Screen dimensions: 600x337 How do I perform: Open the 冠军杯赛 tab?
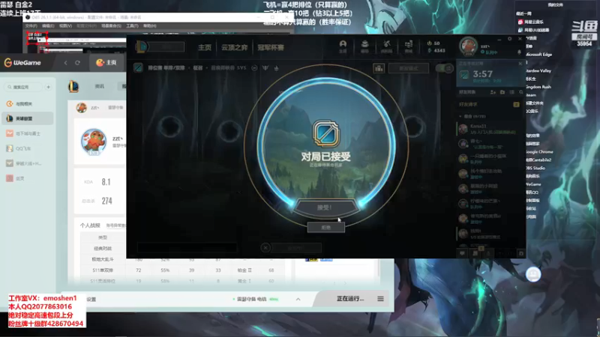tap(271, 47)
